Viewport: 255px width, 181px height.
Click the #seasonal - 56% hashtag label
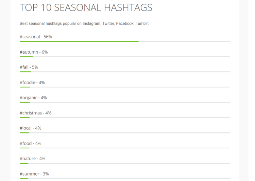36,37
